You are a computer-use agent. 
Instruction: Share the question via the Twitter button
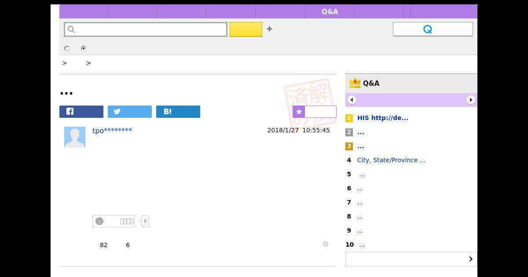point(130,112)
